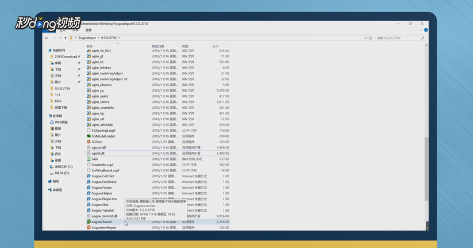Go back using the back arrow
This screenshot has height=248, width=473.
pyautogui.click(x=47, y=38)
